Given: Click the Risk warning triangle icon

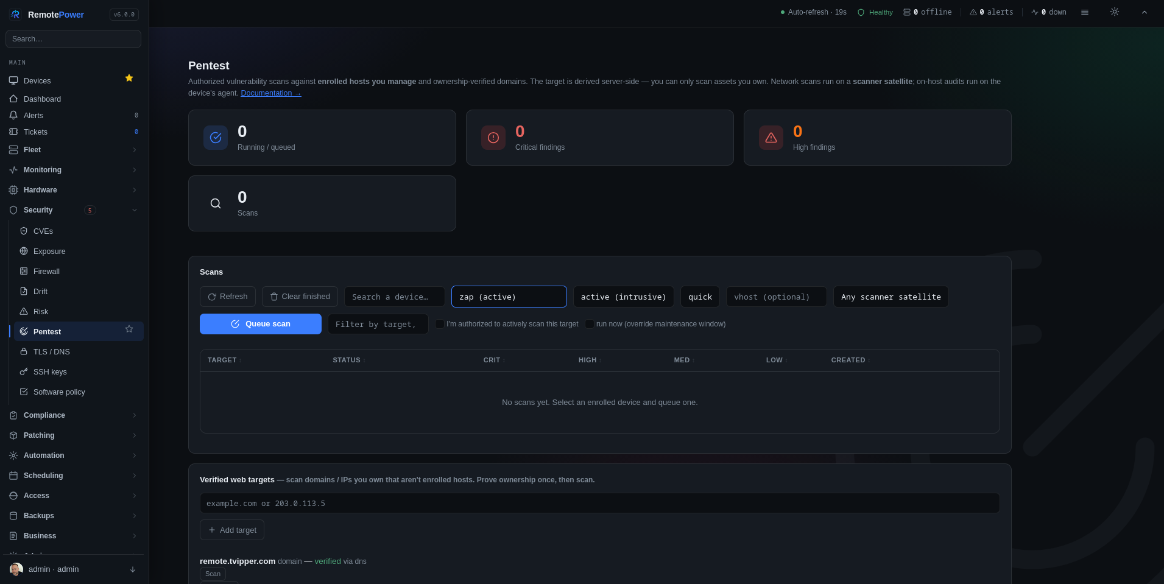Looking at the screenshot, I should (x=24, y=311).
